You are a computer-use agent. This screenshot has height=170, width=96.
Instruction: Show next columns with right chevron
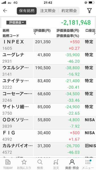pos(95,33)
